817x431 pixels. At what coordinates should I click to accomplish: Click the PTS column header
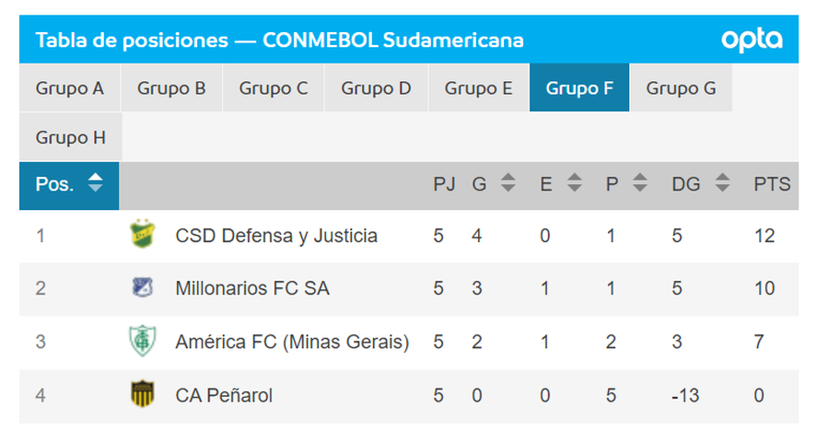[x=772, y=184]
